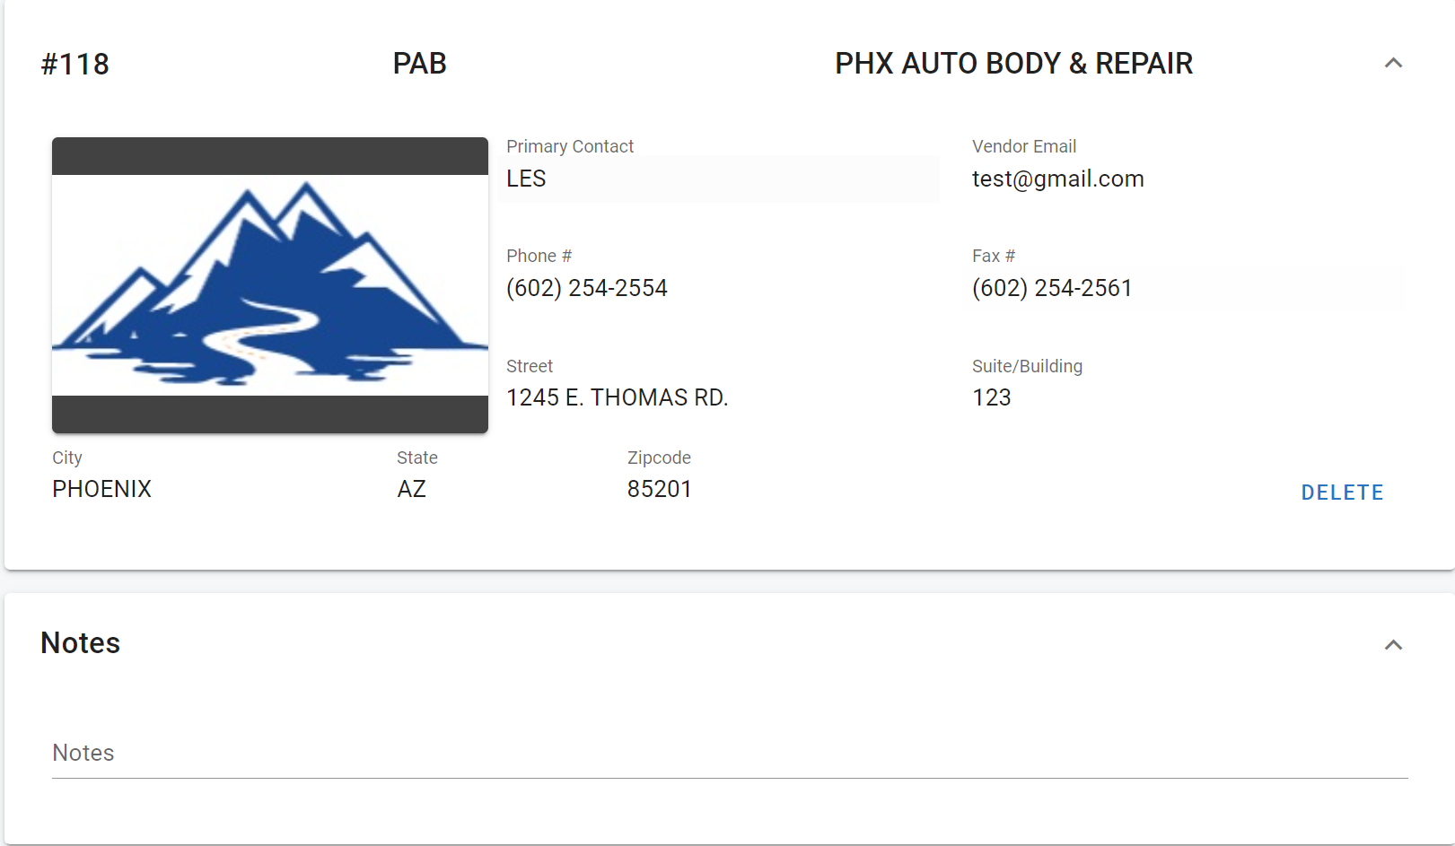
Task: Select the Phone # field value
Action: [x=587, y=288]
